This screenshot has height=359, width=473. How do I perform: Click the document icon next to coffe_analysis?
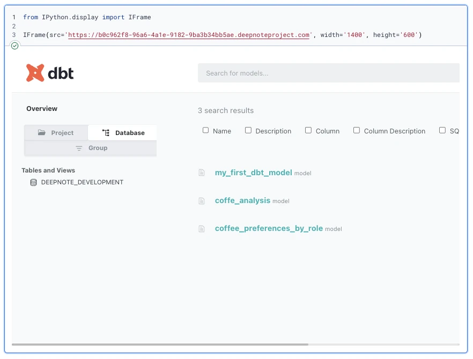202,201
